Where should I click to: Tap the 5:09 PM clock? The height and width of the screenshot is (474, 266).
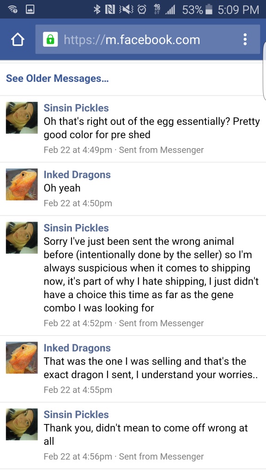pyautogui.click(x=238, y=10)
